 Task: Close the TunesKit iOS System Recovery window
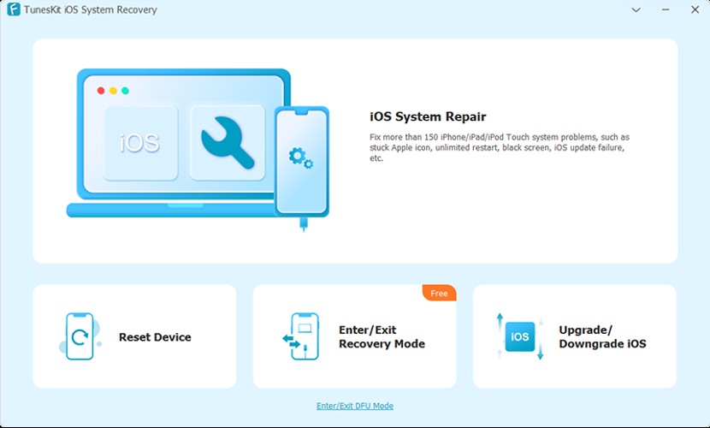pyautogui.click(x=692, y=10)
